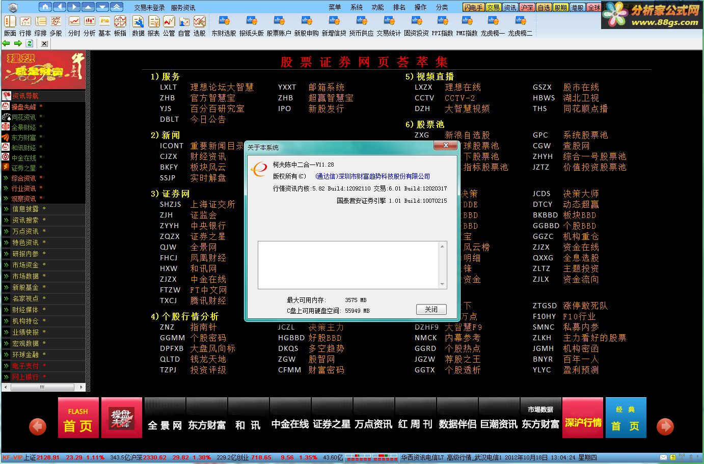Open the 上海证交所 link
The width and height of the screenshot is (704, 464).
(212, 204)
